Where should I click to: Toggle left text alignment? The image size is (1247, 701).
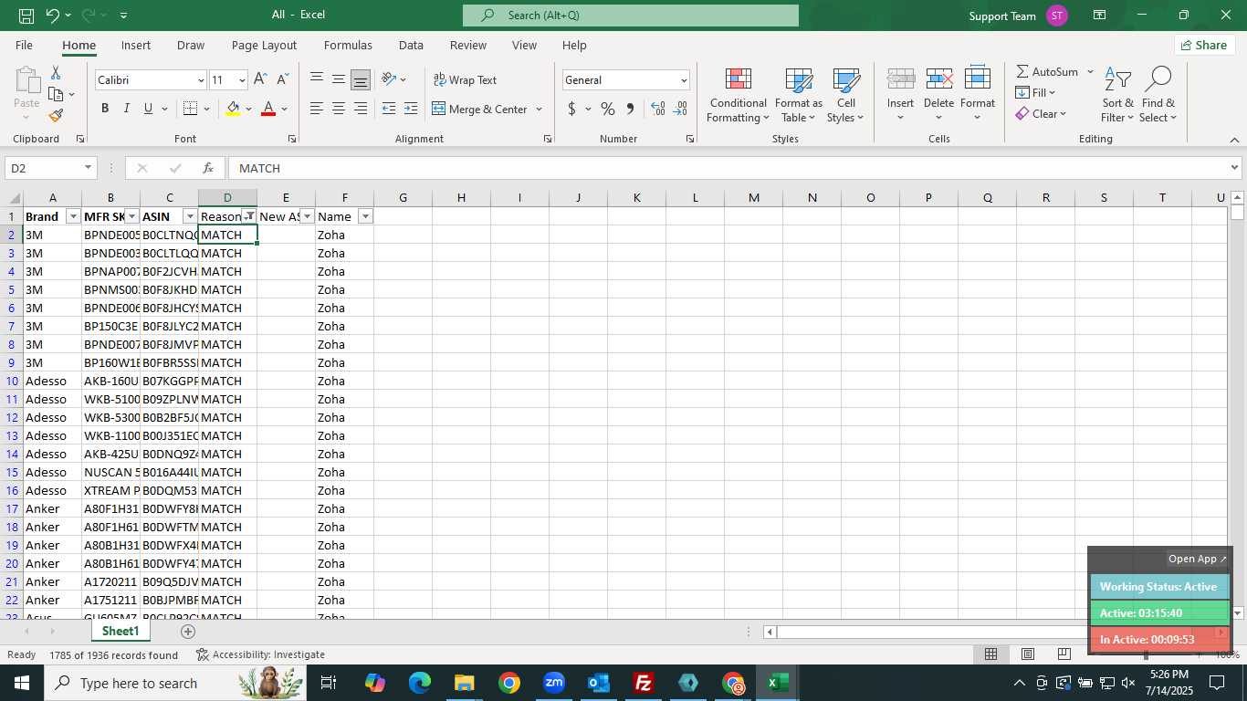tap(317, 109)
